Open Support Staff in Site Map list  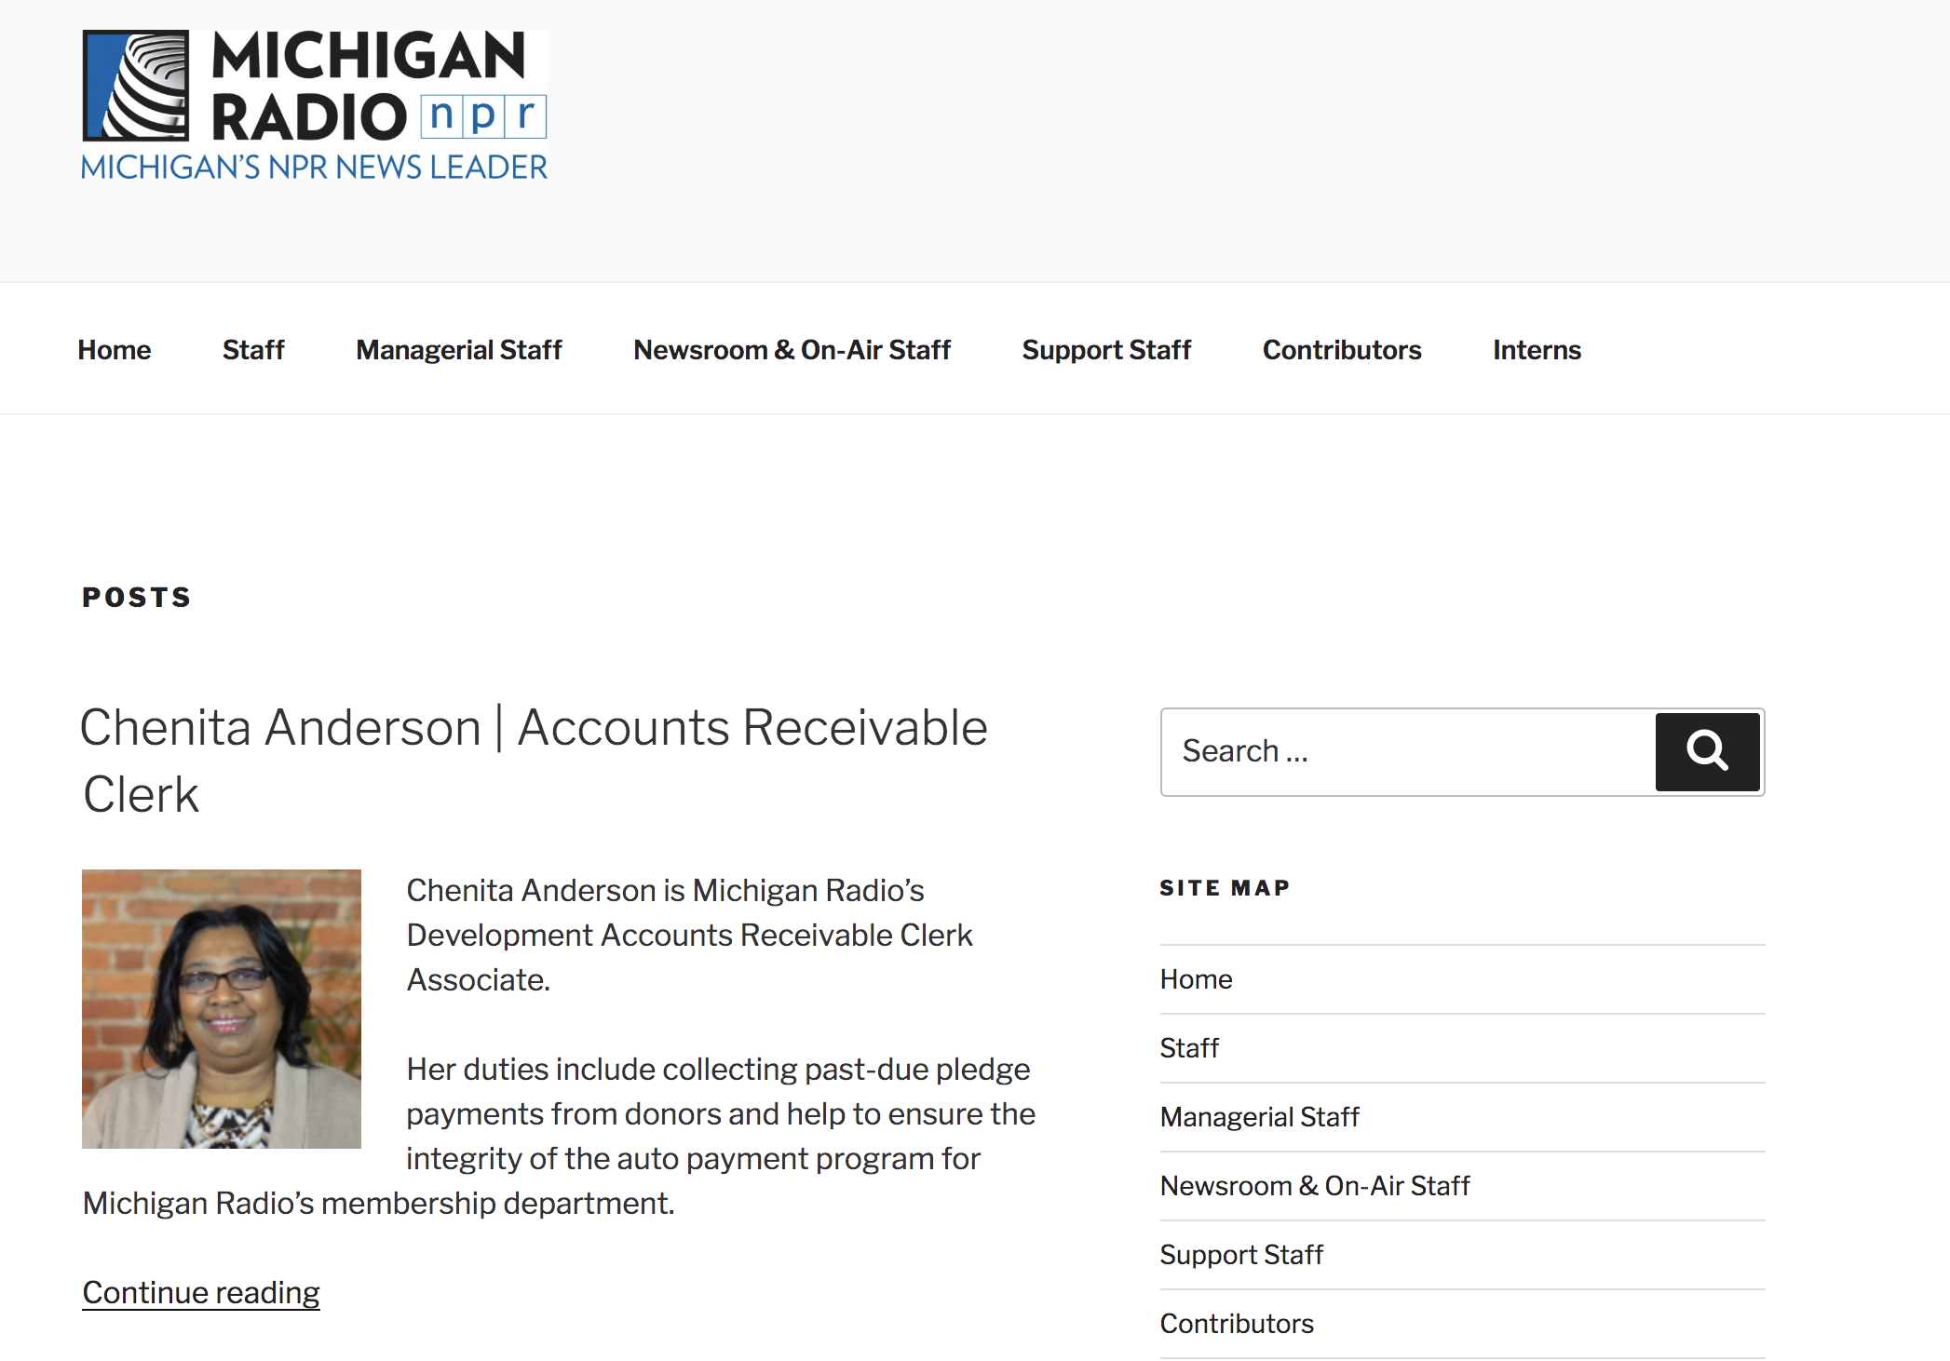(x=1241, y=1255)
